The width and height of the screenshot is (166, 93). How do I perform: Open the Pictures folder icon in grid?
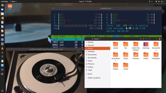tap(136, 56)
